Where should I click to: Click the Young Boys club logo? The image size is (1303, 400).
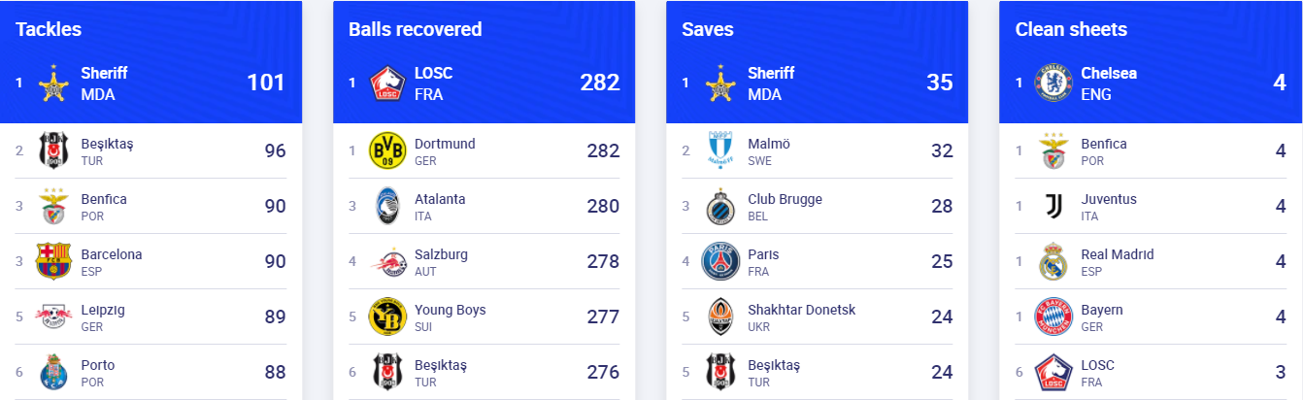click(x=387, y=317)
